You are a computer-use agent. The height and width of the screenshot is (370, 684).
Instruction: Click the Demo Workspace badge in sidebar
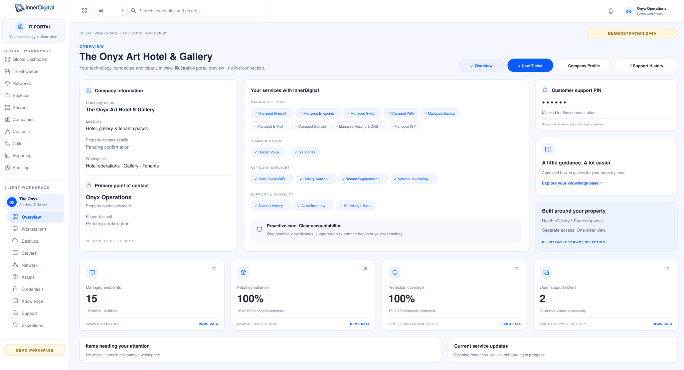(34, 350)
